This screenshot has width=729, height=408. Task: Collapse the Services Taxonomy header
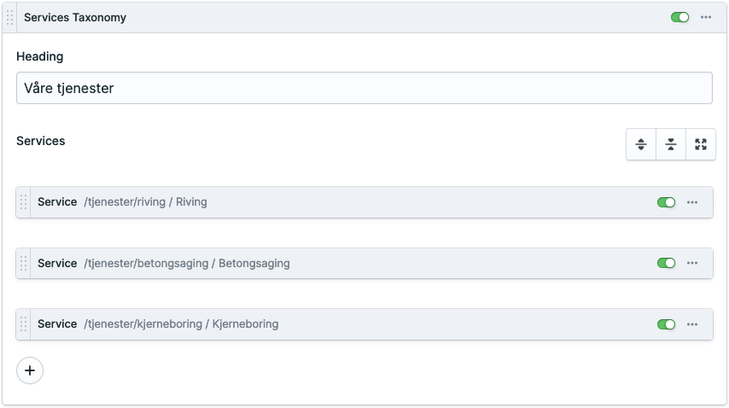tap(341, 17)
